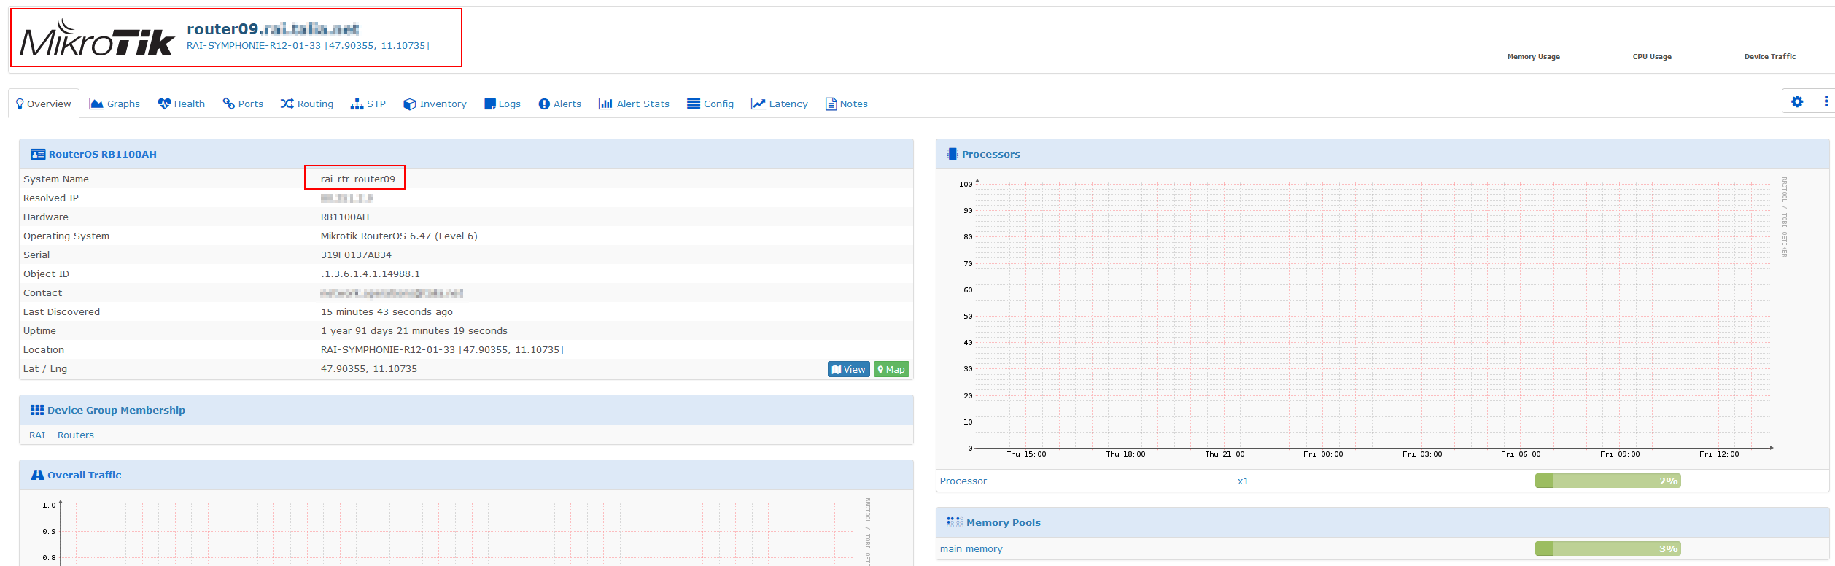Viewport: 1835px width, 566px height.
Task: Open the Routing tab
Action: coord(307,104)
